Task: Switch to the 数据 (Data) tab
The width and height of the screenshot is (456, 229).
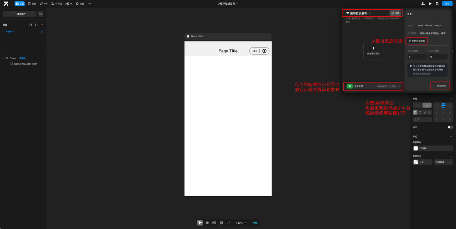Action: click(32, 4)
